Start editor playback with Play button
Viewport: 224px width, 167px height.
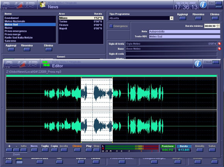[89, 150]
